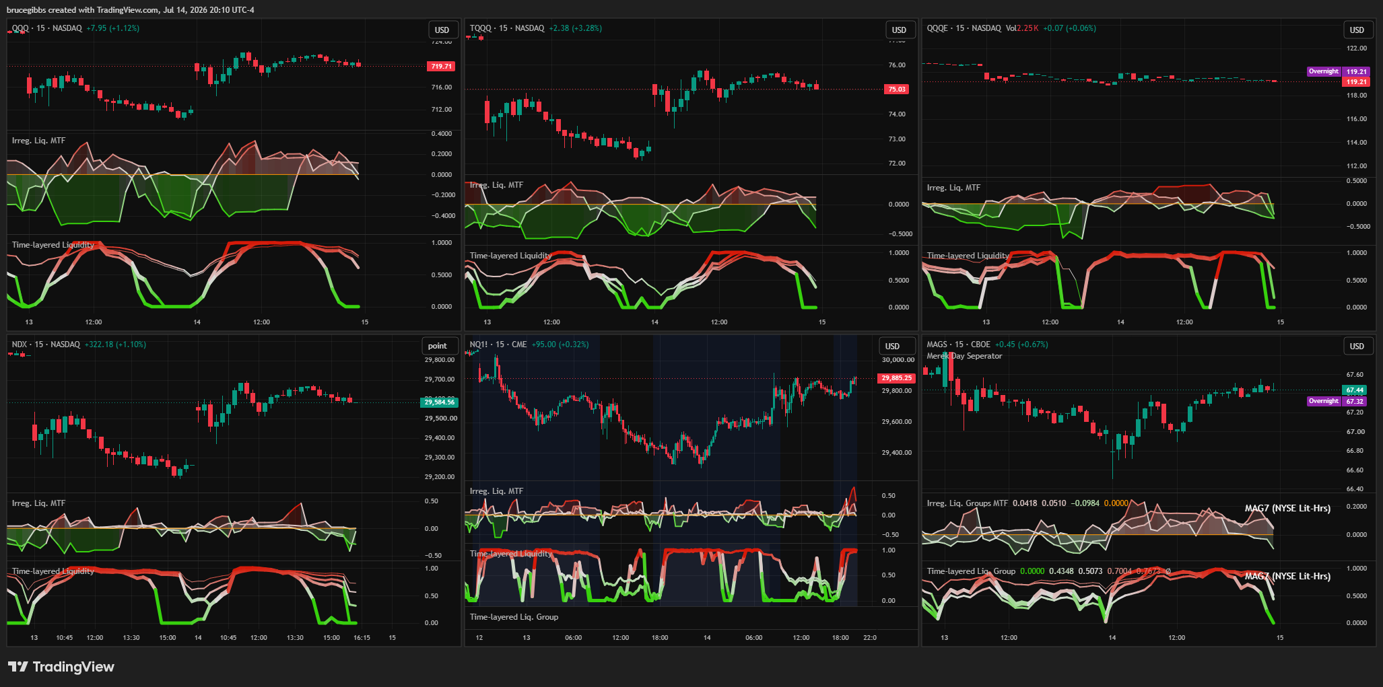
Task: Select Time-layered Liq. Group label on NQ1! chart
Action: (x=514, y=617)
